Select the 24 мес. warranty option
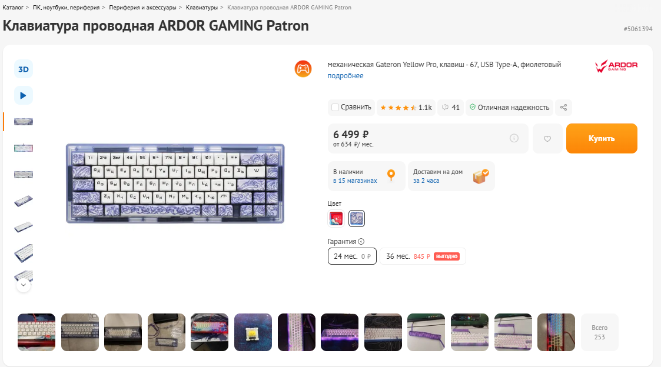The image size is (661, 367). [x=352, y=256]
